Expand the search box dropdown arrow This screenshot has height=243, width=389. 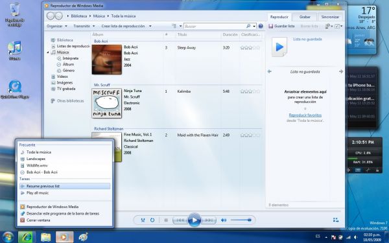(x=254, y=27)
